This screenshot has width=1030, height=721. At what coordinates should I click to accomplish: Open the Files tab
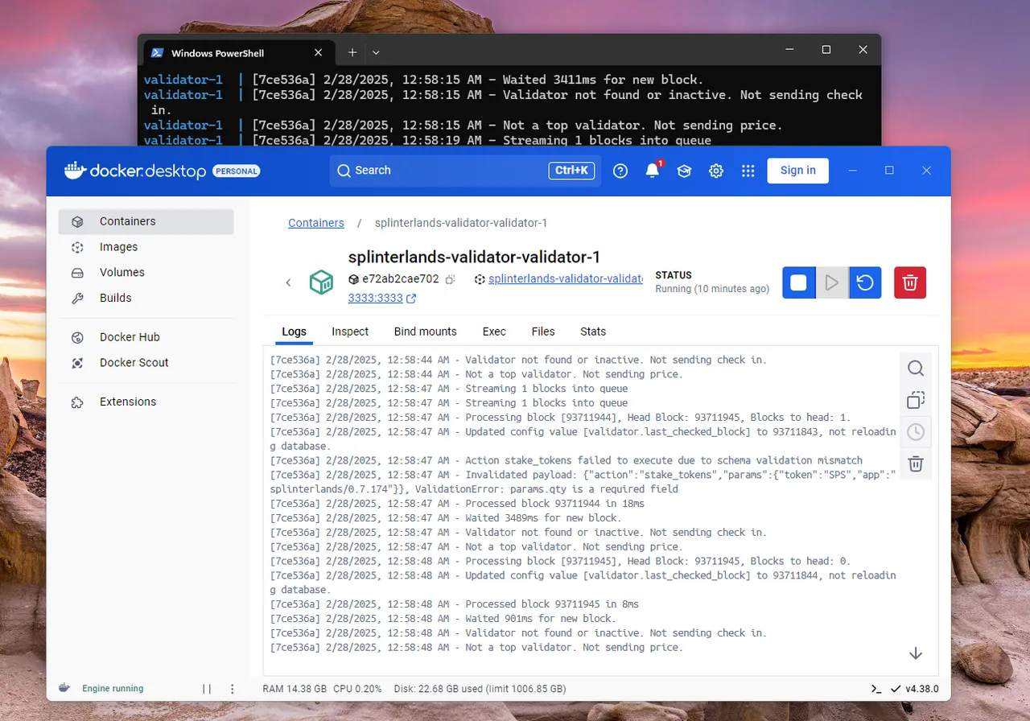[x=543, y=332]
